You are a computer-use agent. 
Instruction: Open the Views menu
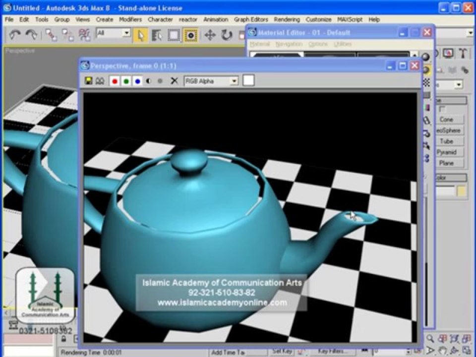click(x=83, y=19)
